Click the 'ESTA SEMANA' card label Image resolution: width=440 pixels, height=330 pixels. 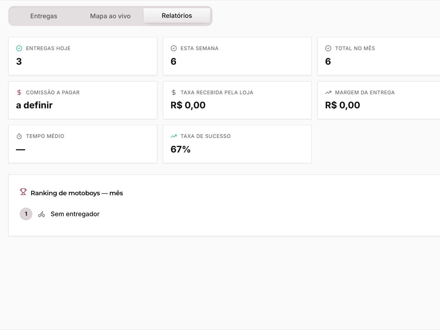pyautogui.click(x=200, y=48)
